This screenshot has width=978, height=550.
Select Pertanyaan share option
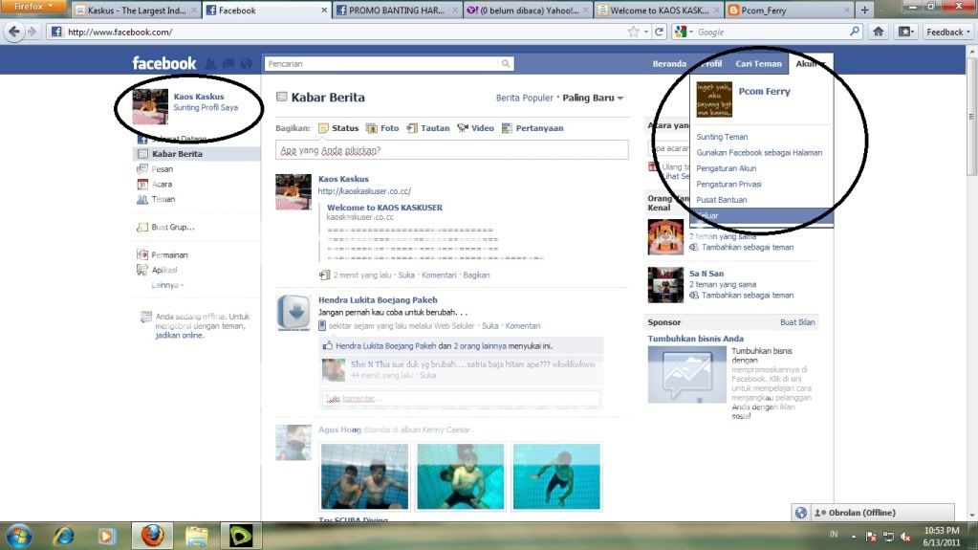(532, 128)
